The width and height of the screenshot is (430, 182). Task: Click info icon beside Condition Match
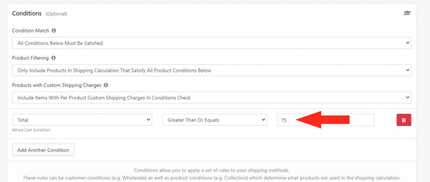(x=54, y=30)
